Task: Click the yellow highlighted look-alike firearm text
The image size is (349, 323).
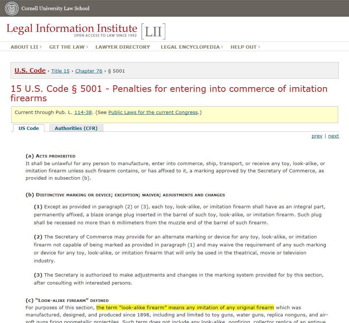Action: point(185,307)
